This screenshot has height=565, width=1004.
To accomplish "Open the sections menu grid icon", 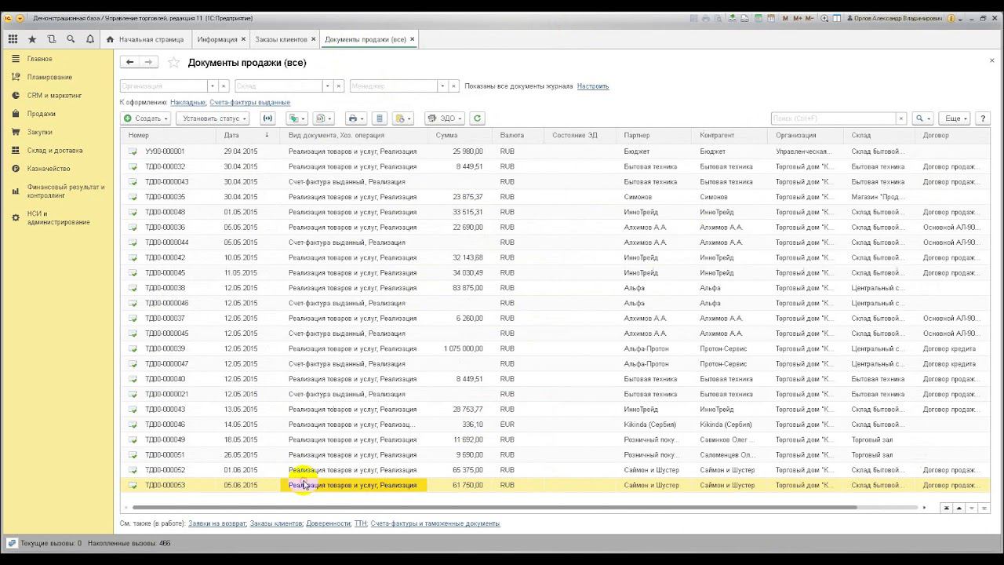I will [x=13, y=38].
